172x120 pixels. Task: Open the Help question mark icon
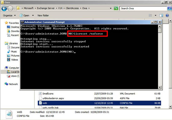pos(167,15)
